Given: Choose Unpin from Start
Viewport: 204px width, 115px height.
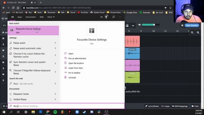Looking at the screenshot, I should 76,68.
